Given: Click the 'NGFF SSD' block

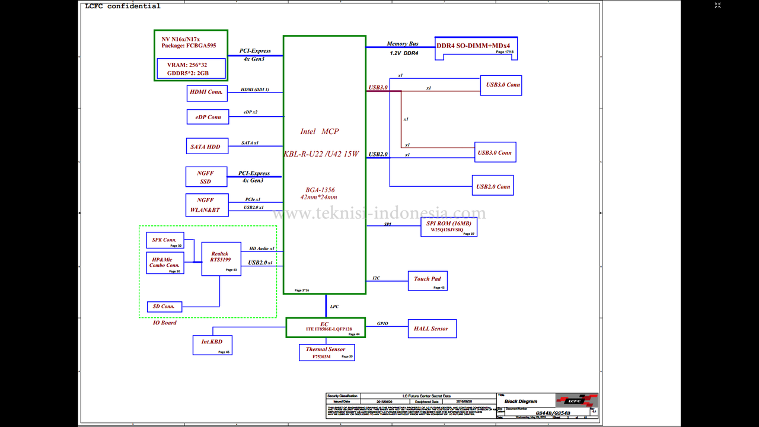Looking at the screenshot, I should click(x=206, y=177).
